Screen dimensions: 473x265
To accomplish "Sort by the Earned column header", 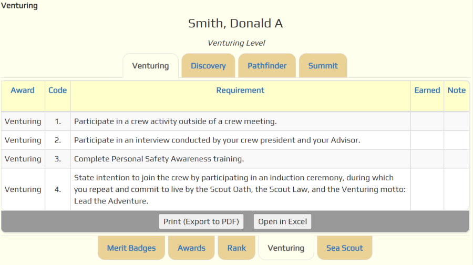I will [x=427, y=90].
